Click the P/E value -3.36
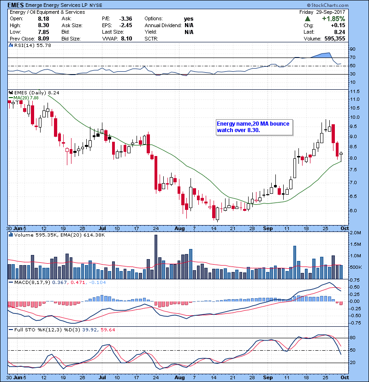Screen dimensions: 369x382 tap(125, 19)
